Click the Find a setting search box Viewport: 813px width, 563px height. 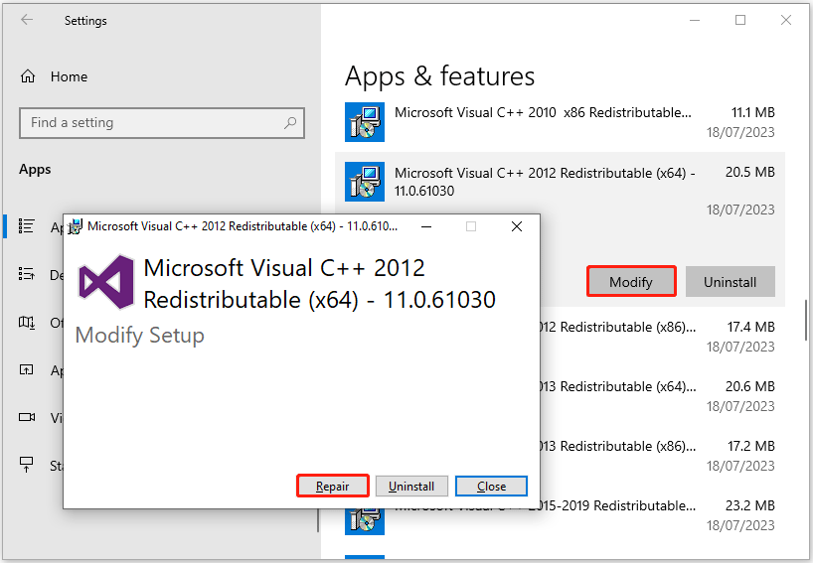pyautogui.click(x=162, y=123)
